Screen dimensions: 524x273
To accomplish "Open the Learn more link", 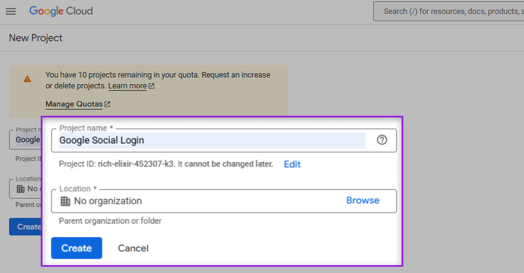I will click(x=127, y=86).
